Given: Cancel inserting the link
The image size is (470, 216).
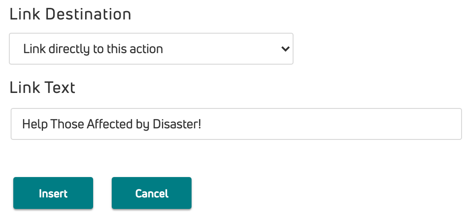Looking at the screenshot, I should pyautogui.click(x=152, y=193).
